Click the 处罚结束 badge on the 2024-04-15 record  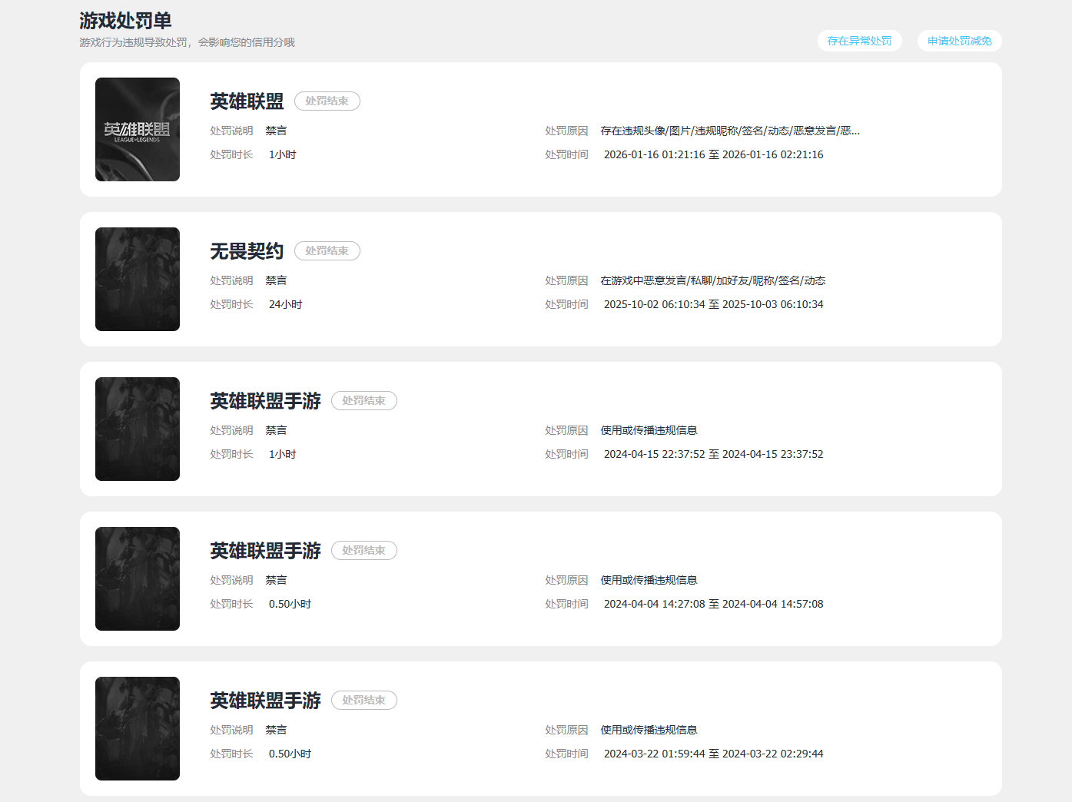pyautogui.click(x=364, y=400)
